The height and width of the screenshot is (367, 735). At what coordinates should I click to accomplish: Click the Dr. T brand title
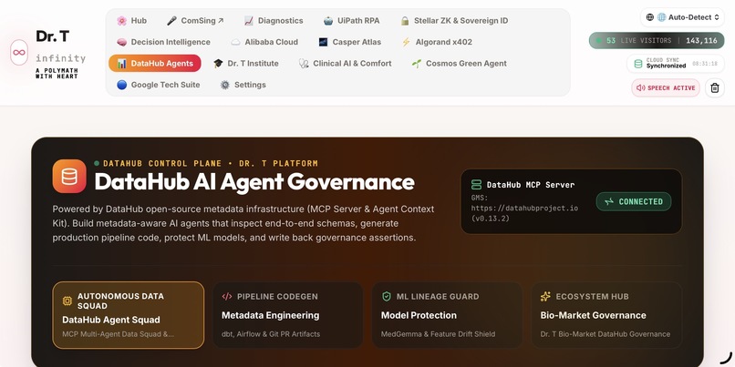(53, 36)
